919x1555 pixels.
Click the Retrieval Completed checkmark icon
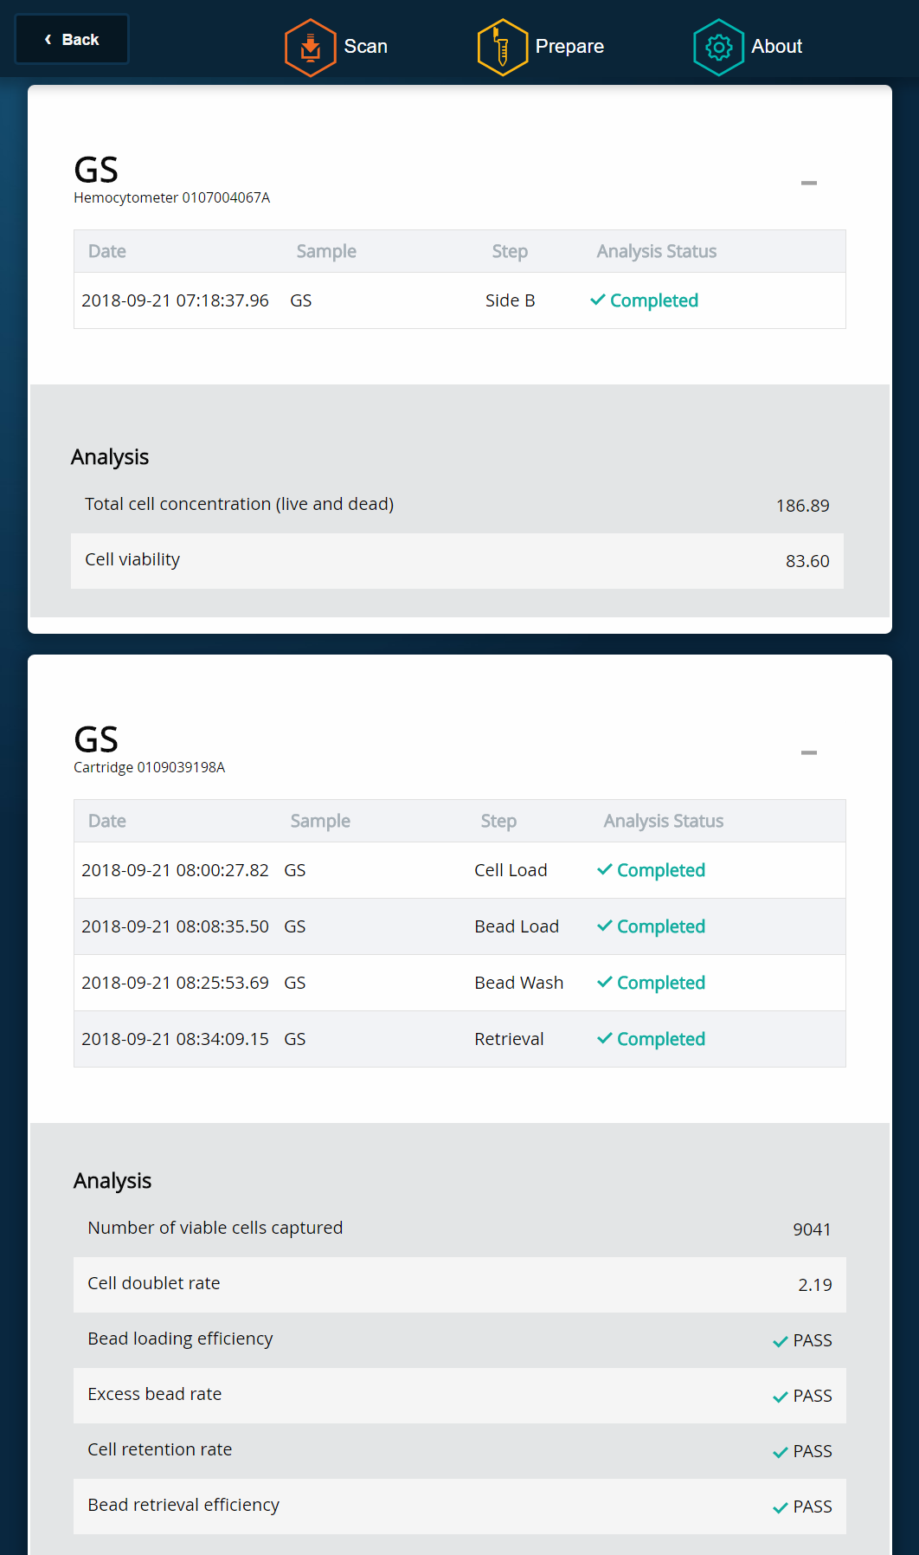tap(604, 1038)
